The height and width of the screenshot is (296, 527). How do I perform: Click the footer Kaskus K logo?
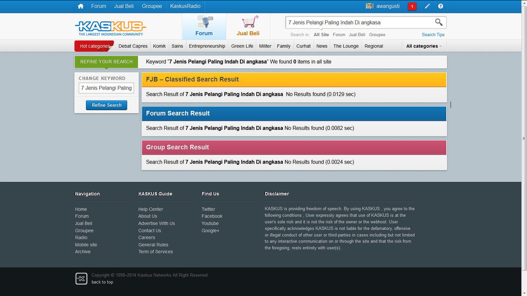pos(82,278)
